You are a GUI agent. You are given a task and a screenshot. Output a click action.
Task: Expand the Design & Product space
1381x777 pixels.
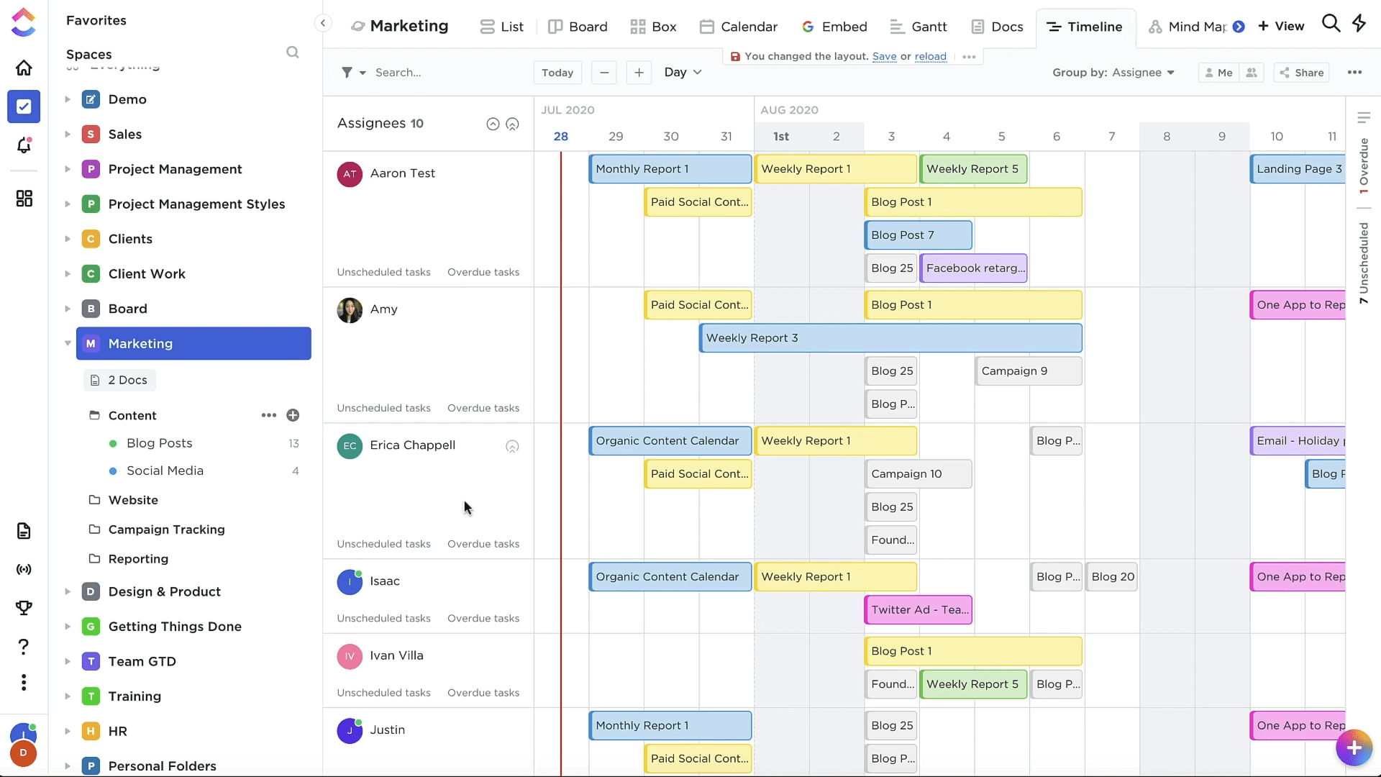[x=68, y=591]
